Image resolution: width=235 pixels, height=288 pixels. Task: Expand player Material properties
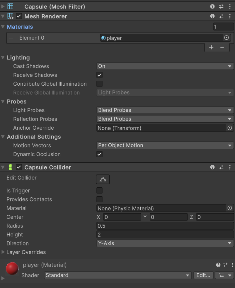coord(3,278)
